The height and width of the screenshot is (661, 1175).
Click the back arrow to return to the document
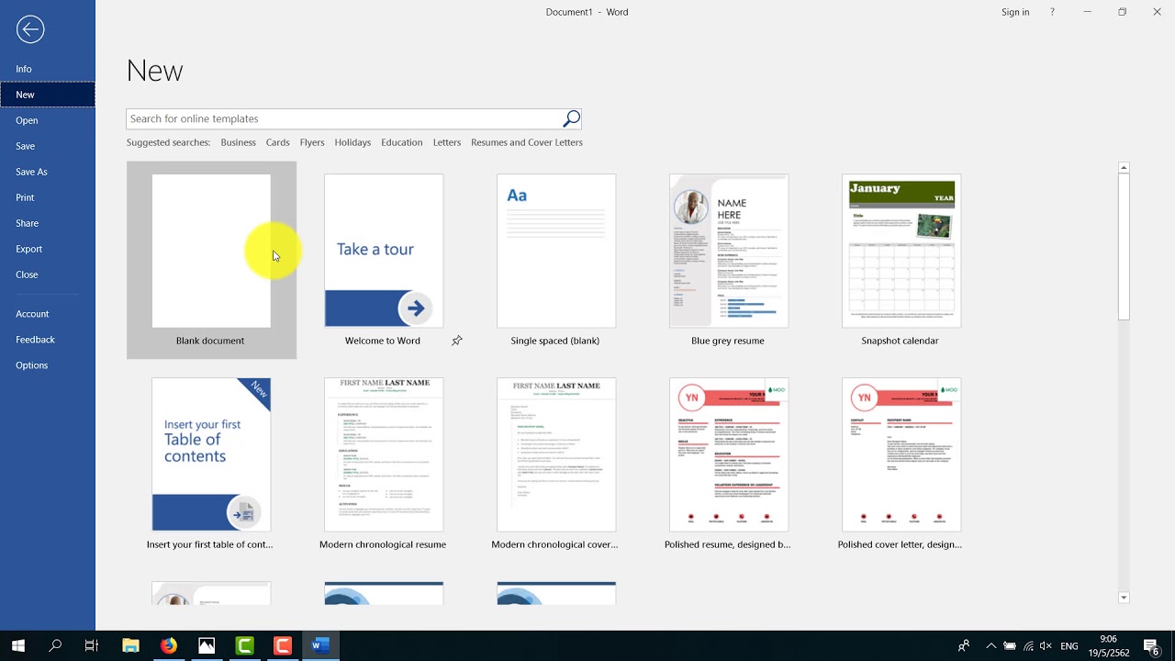point(29,29)
